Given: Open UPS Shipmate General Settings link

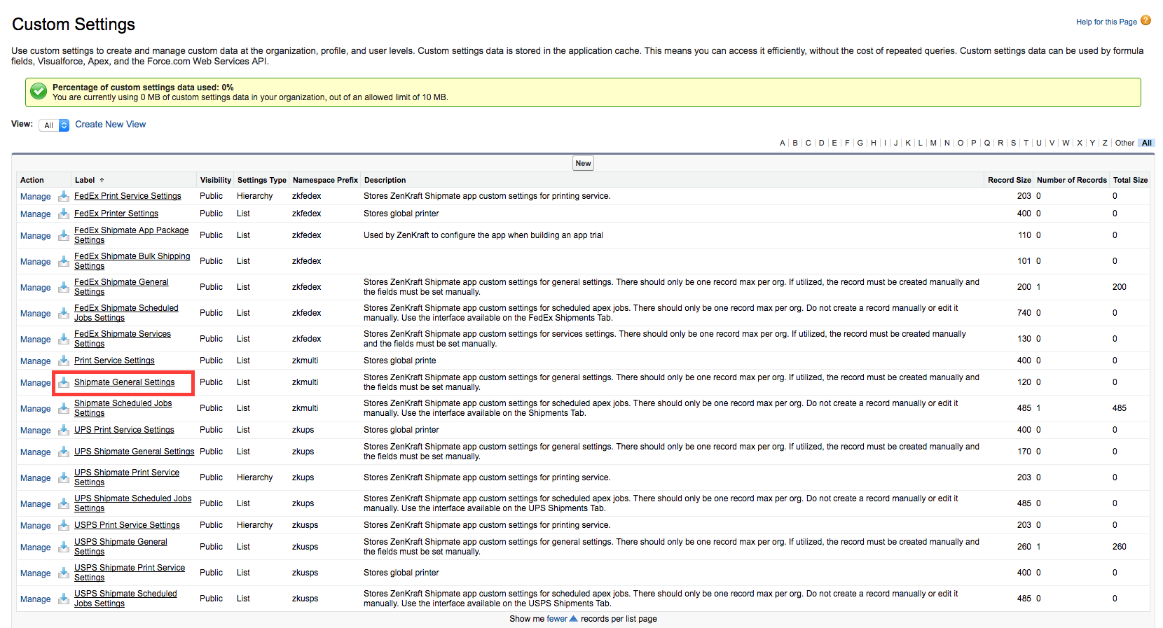Looking at the screenshot, I should point(135,452).
